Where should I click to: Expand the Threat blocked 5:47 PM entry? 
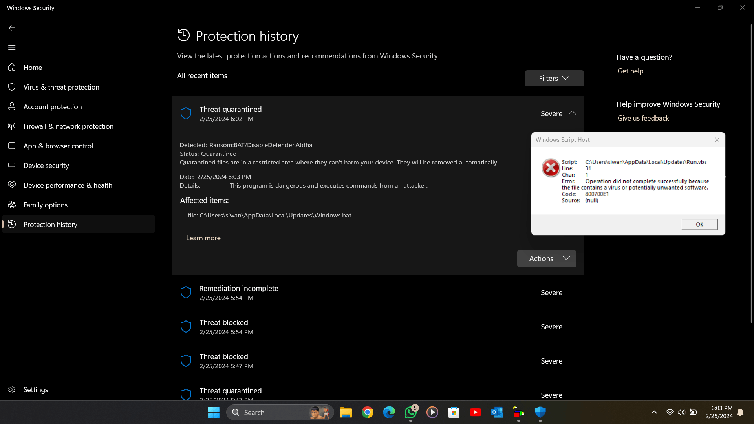(378, 361)
